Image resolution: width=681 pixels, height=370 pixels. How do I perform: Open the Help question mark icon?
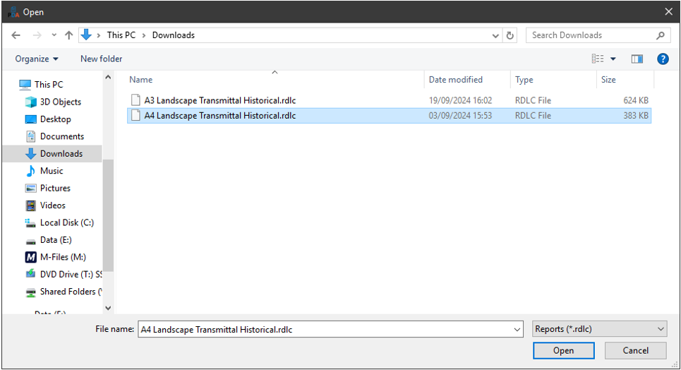(663, 59)
